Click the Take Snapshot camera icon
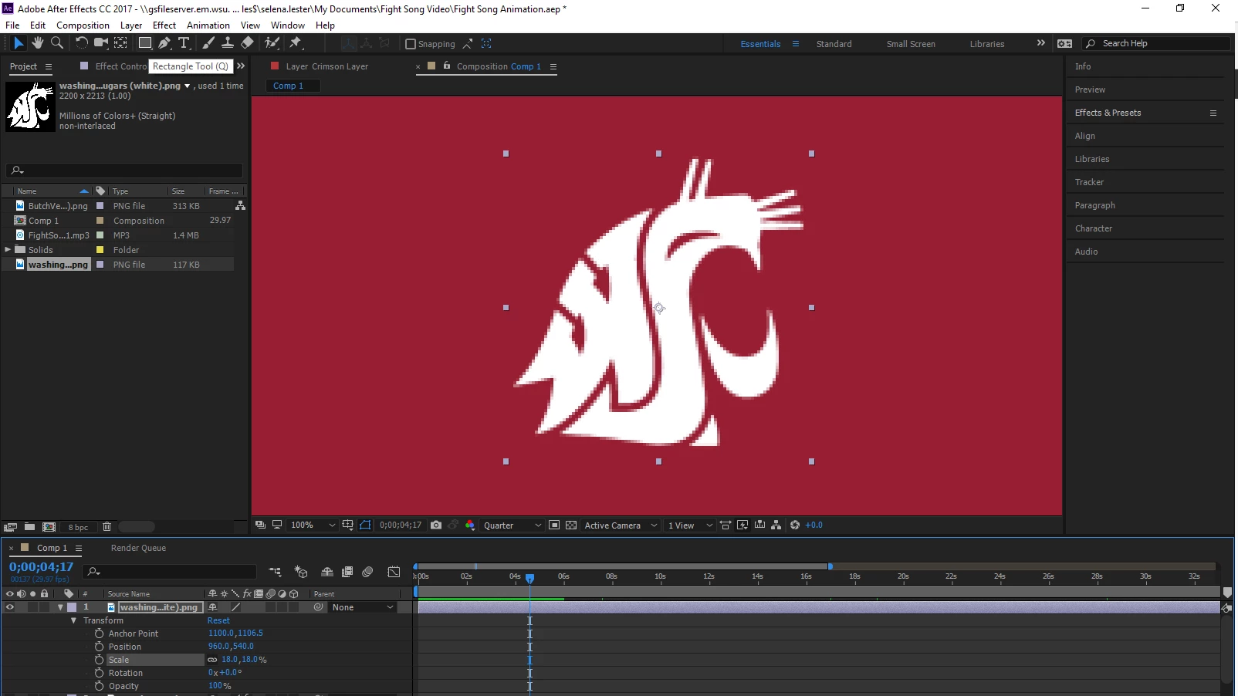 [436, 525]
